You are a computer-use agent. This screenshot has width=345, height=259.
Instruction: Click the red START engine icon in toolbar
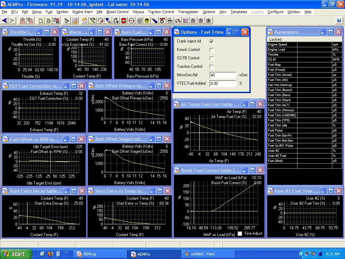tap(124, 21)
